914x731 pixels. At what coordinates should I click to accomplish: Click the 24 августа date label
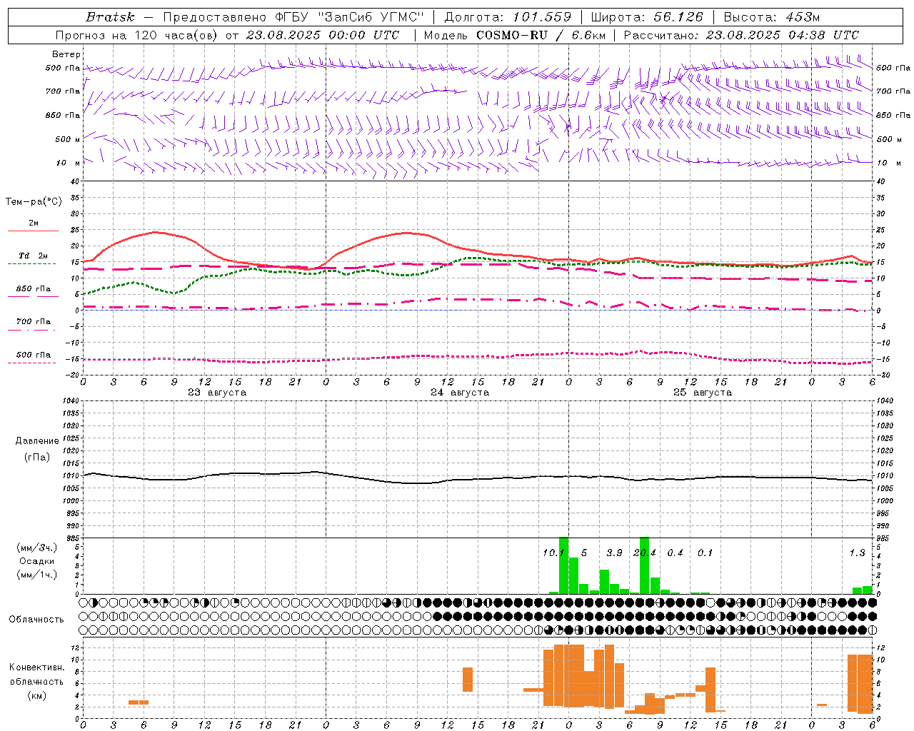coord(460,392)
